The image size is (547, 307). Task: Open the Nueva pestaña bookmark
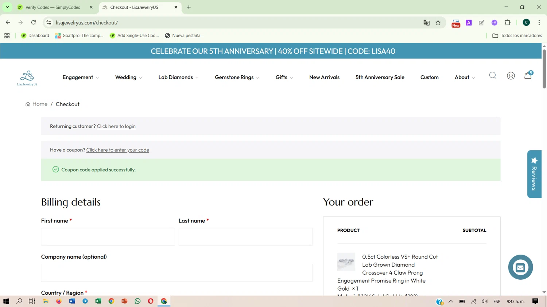[x=182, y=36]
